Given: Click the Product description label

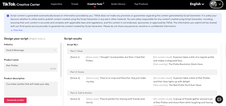Looking at the screenshot, I should tap(14, 78).
